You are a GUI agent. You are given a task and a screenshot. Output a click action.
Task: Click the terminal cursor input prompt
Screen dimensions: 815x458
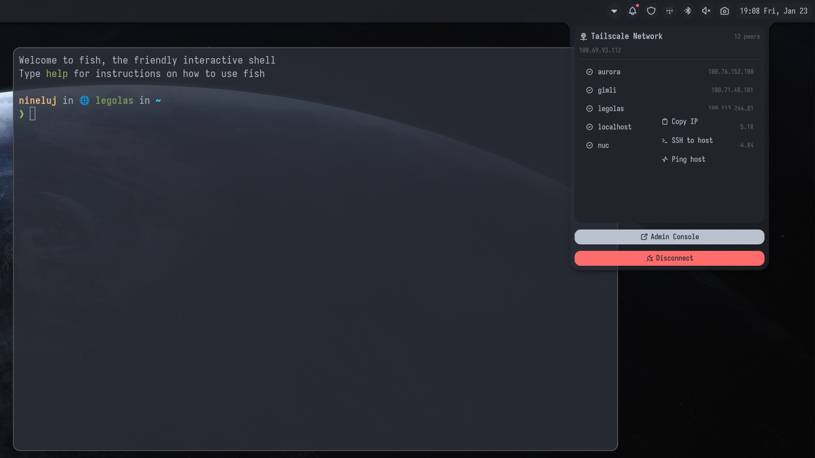(x=32, y=114)
